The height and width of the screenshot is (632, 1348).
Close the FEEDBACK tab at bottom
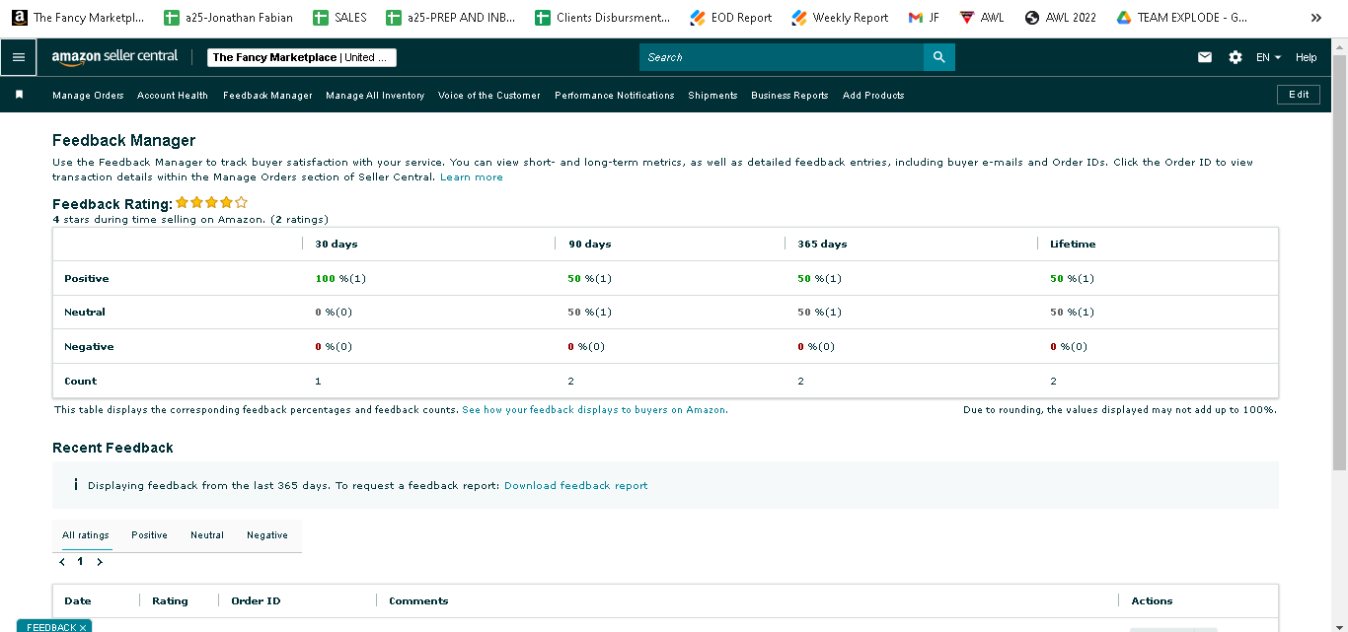(83, 627)
